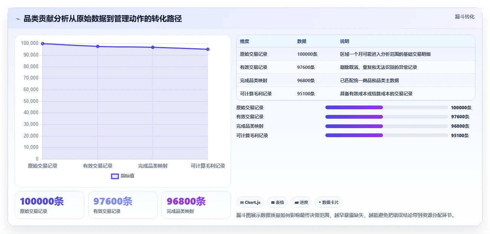The height and width of the screenshot is (234, 490).
Task: Toggle the 指标值 legend swatch
Action: pyautogui.click(x=115, y=176)
